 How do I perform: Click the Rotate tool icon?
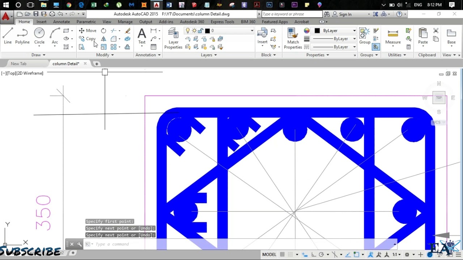(x=103, y=31)
